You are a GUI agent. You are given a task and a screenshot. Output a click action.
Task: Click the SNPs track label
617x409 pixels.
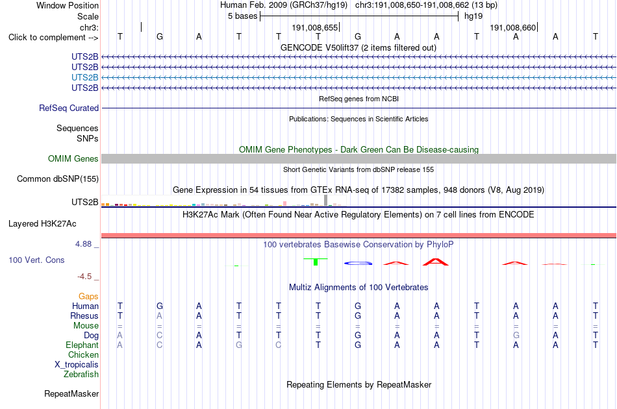pyautogui.click(x=88, y=138)
